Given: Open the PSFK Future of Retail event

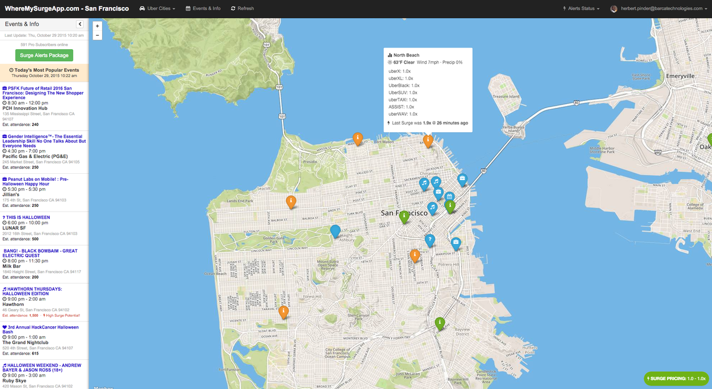Looking at the screenshot, I should 43,92.
